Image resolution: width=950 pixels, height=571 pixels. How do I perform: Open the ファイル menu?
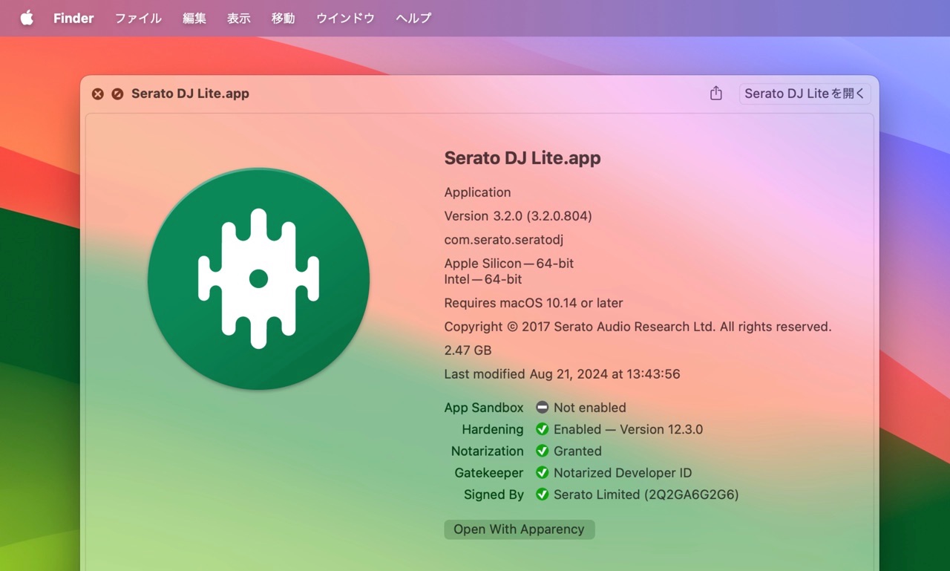click(x=138, y=19)
